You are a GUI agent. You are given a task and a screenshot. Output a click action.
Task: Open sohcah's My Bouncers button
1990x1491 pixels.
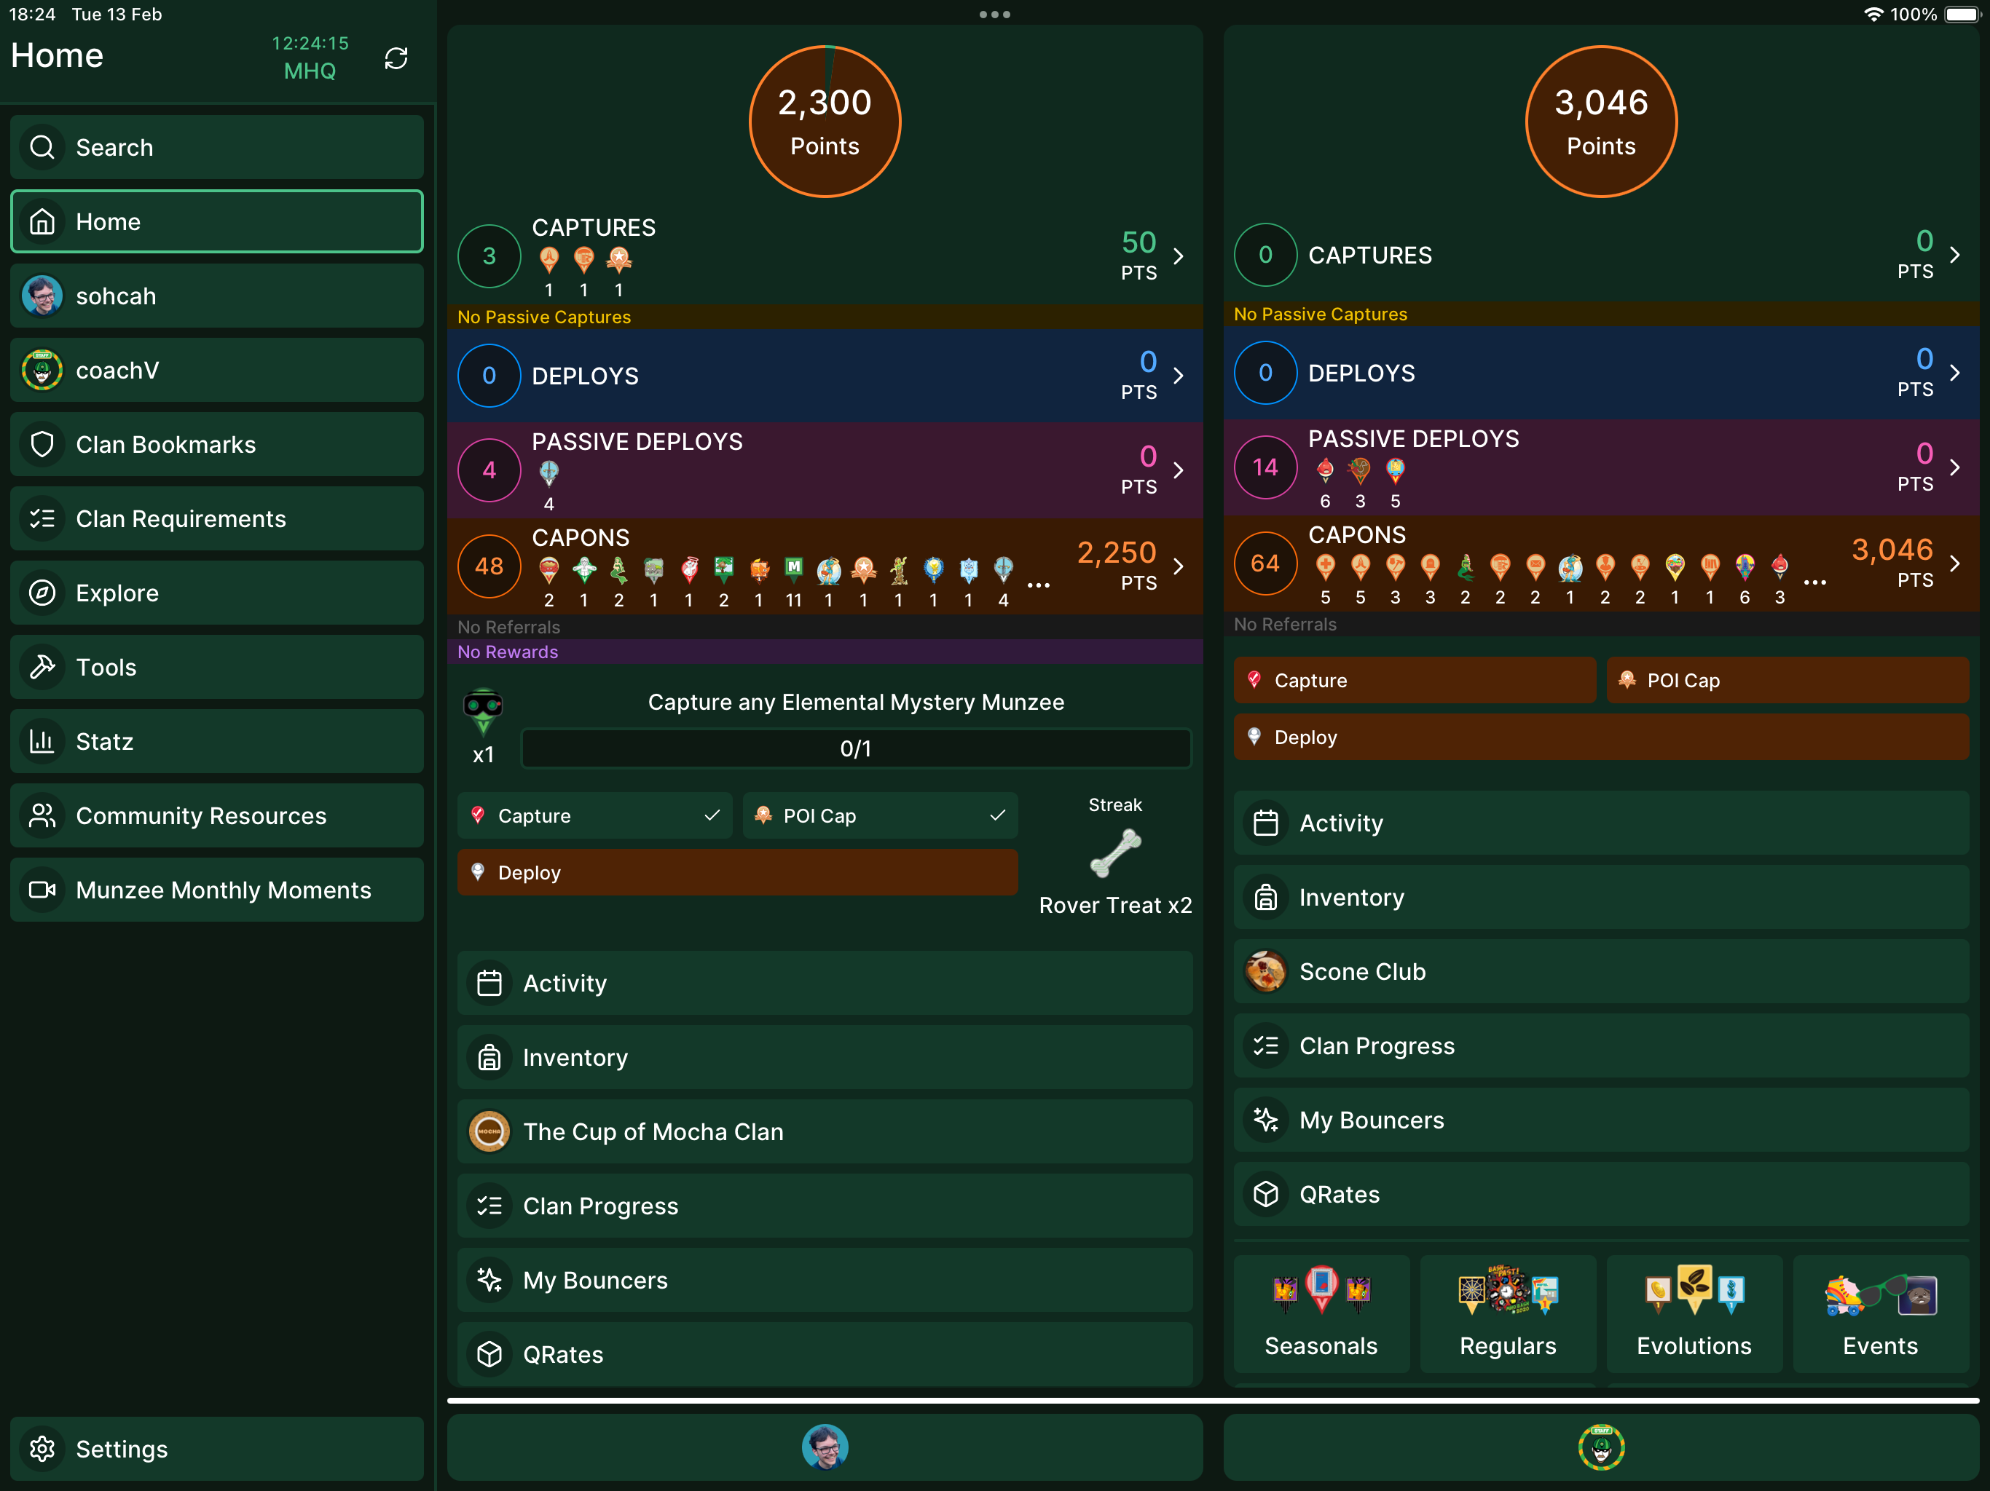(825, 1280)
